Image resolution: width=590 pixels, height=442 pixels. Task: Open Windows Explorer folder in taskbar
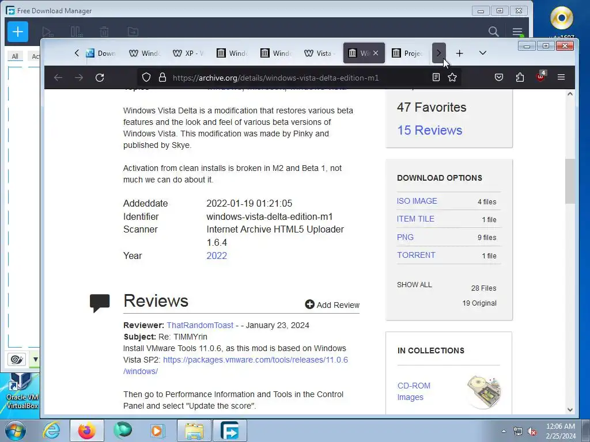[194, 430]
